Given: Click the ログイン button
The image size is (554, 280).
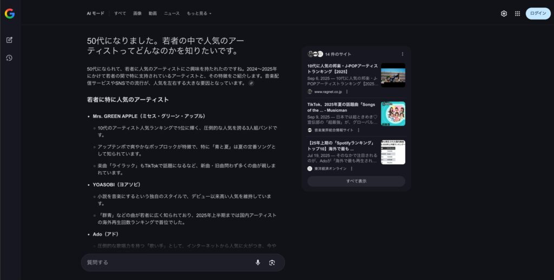Looking at the screenshot, I should pyautogui.click(x=538, y=14).
